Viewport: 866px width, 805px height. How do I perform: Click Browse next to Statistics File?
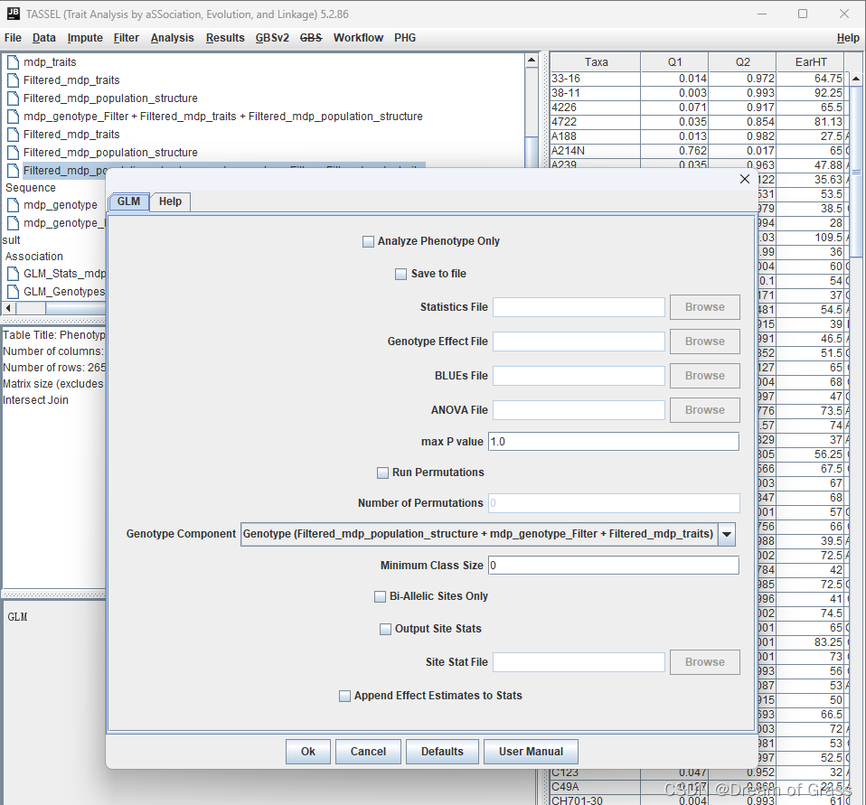pyautogui.click(x=705, y=307)
